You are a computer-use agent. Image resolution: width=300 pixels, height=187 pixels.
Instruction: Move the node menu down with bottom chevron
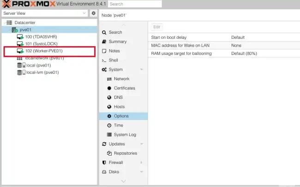[x=124, y=181]
